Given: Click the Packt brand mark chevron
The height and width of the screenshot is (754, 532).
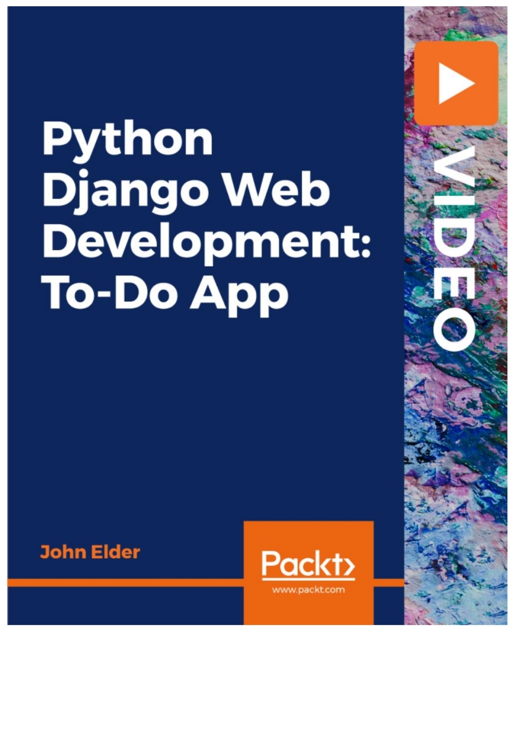Looking at the screenshot, I should coord(349,567).
